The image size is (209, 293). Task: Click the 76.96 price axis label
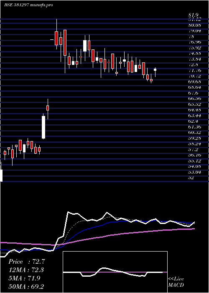tap(195, 42)
